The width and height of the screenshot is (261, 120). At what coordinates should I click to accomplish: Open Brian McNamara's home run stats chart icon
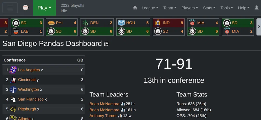pyautogui.click(x=123, y=104)
